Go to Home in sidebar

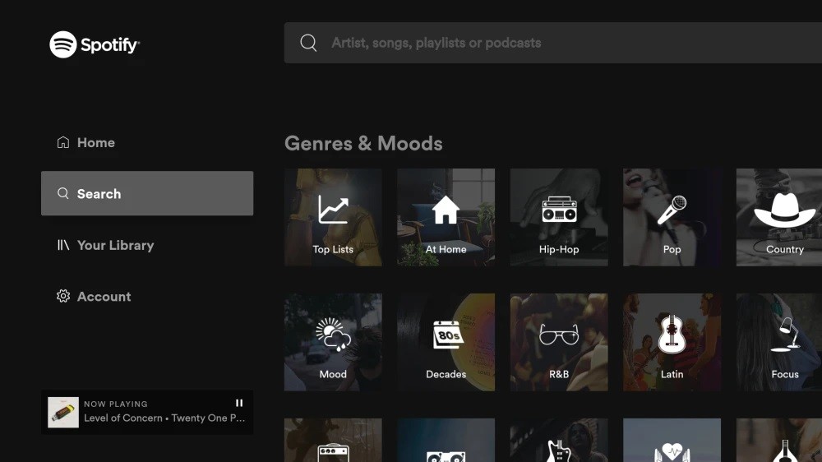click(95, 142)
